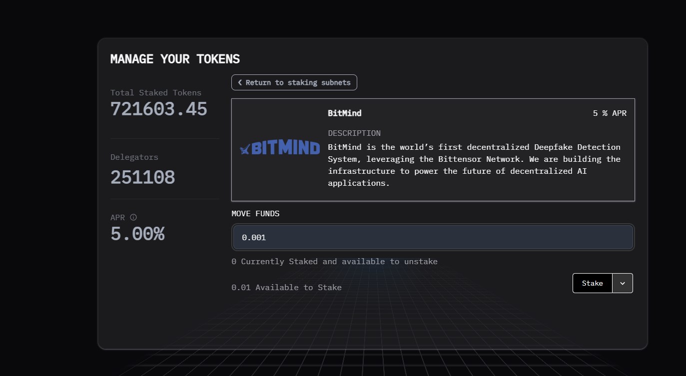The height and width of the screenshot is (376, 686).
Task: Click the Currently Staked and available to unstake text
Action: 334,262
